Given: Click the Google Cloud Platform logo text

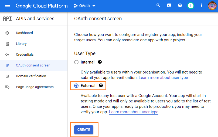Looking at the screenshot, I should (x=42, y=6).
